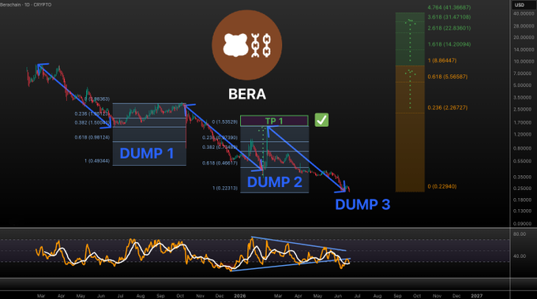Select the orange lower Fib projection zone
This screenshot has width=537, height=299.
[x=410, y=129]
